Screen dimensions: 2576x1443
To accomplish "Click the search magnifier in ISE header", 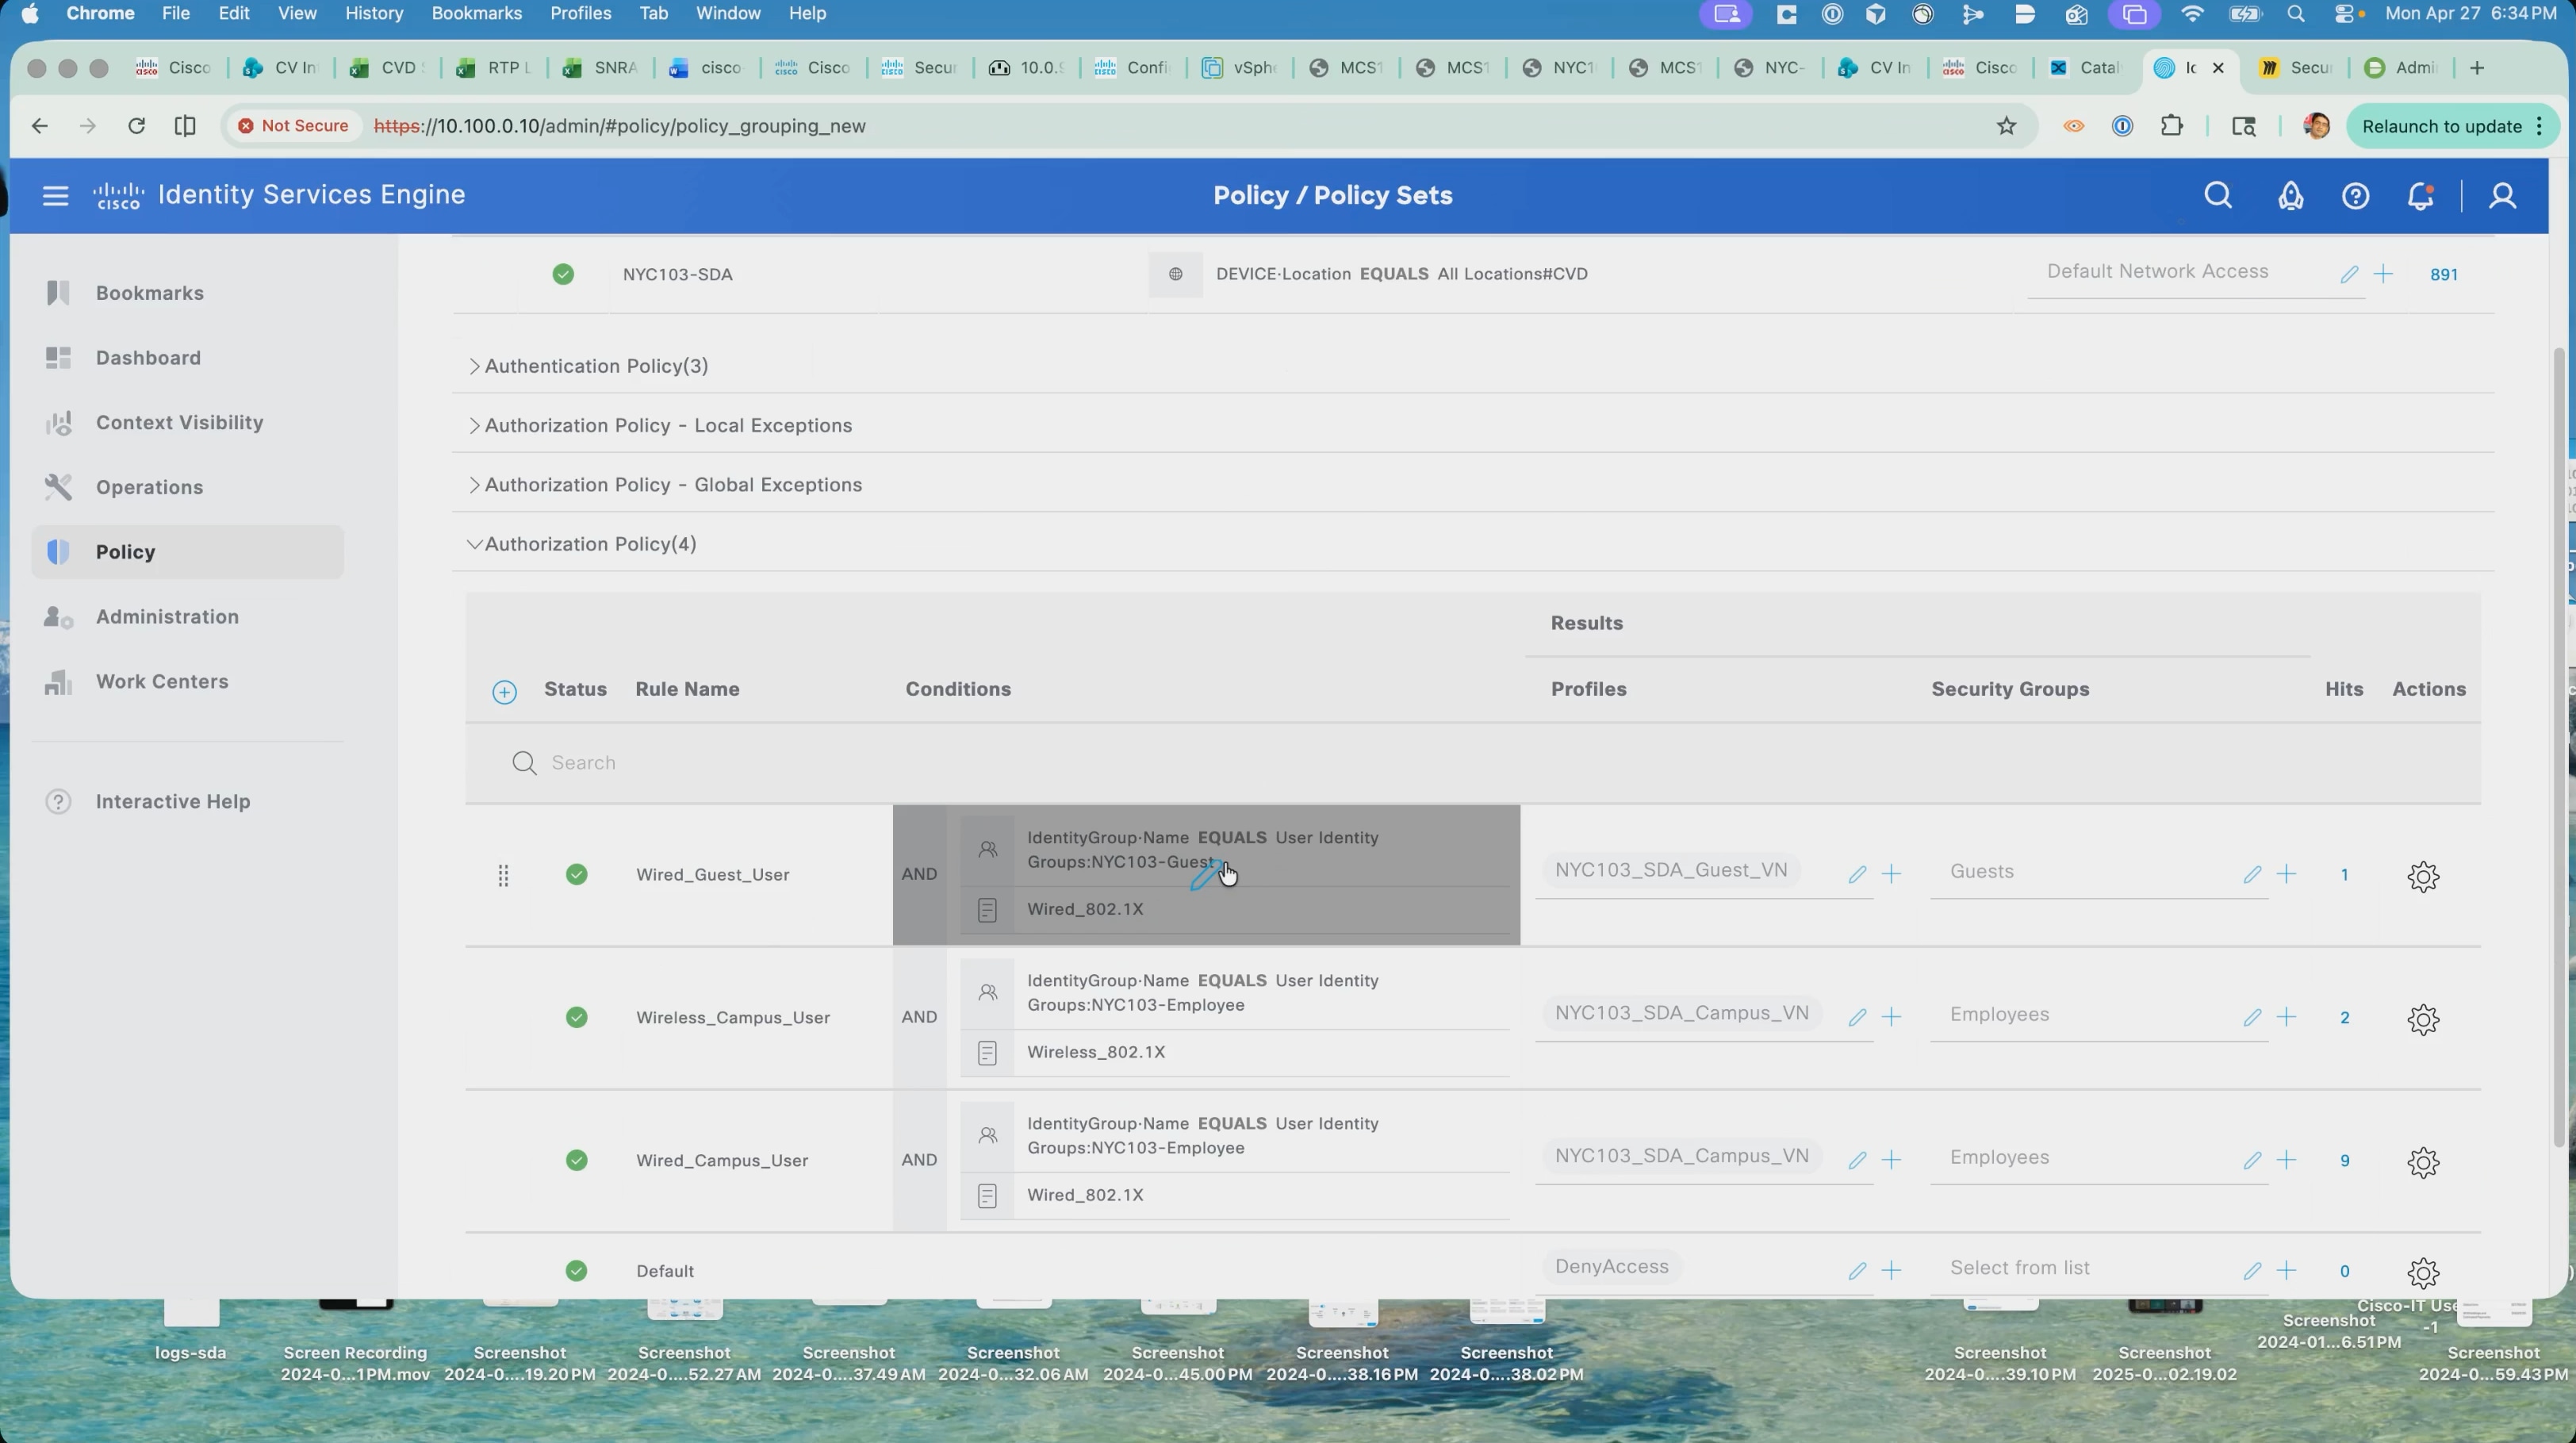I will coord(2218,195).
